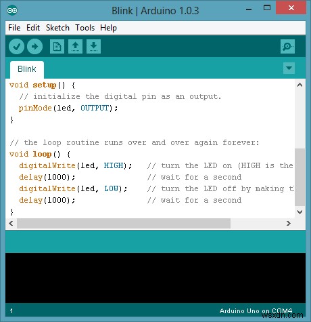
Task: Click the horizontal scrollbar right arrow
Action: pyautogui.click(x=289, y=224)
